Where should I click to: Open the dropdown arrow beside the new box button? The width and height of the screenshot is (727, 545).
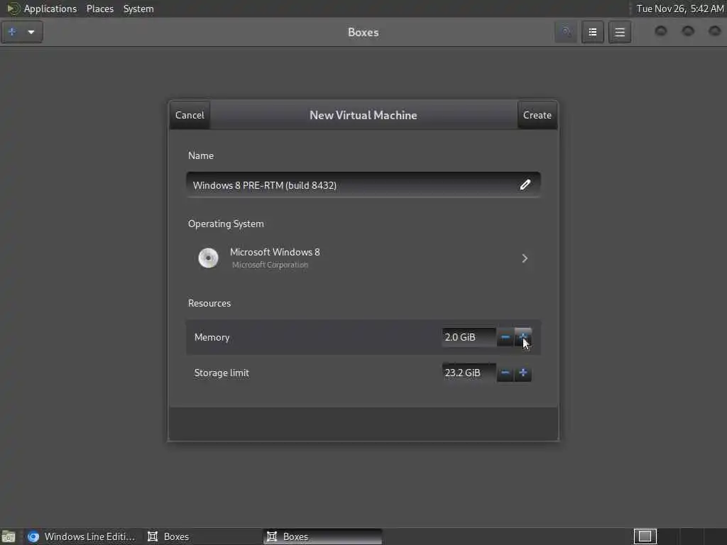(31, 32)
